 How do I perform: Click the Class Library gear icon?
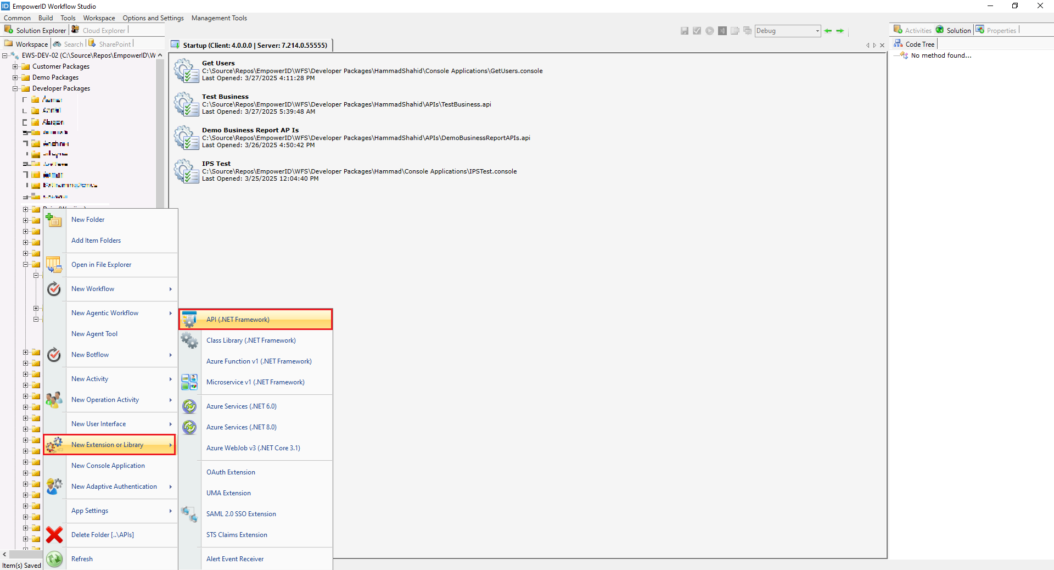[189, 340]
